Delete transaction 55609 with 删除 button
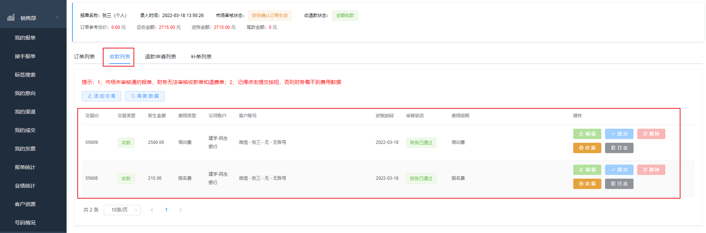This screenshot has height=233, width=706. 651,134
